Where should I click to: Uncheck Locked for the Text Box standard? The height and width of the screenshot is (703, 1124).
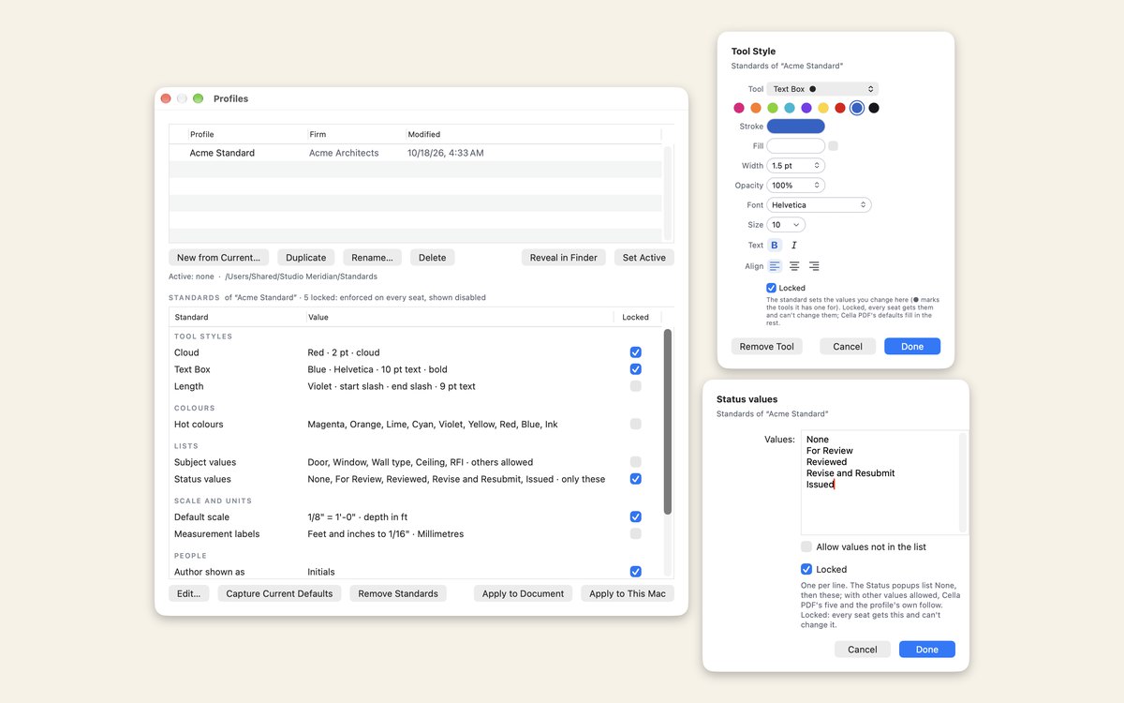(x=636, y=369)
